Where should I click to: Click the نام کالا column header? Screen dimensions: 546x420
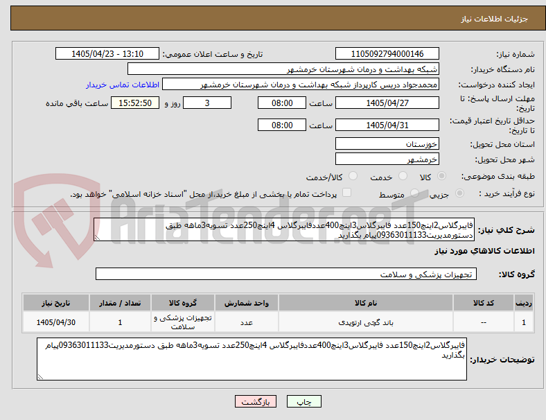(366, 303)
